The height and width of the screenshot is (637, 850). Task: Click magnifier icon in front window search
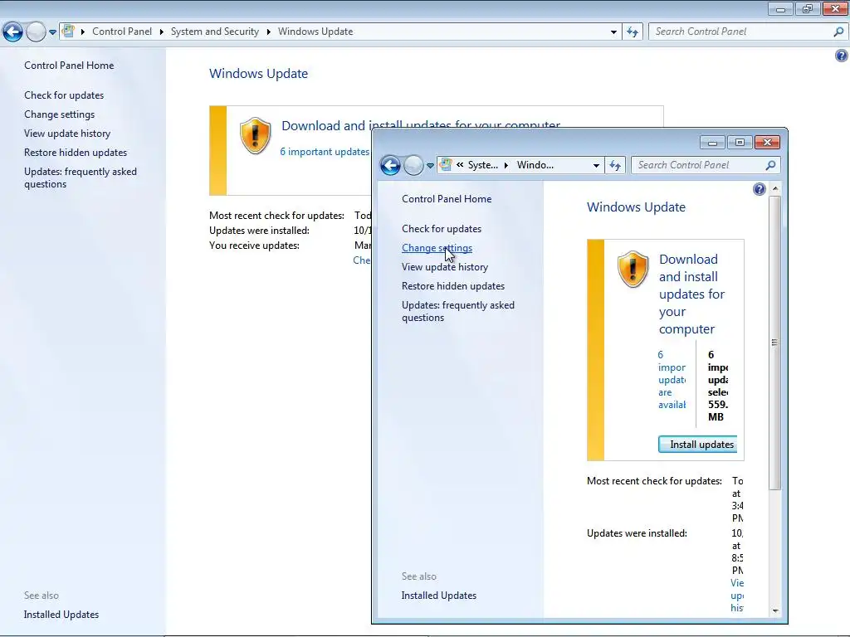(770, 165)
